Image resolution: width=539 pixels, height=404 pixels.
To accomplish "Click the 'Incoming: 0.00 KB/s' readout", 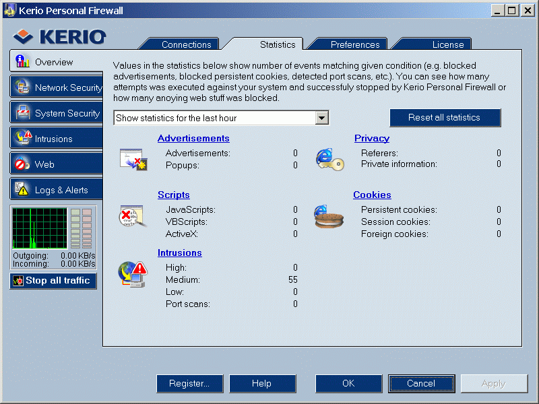I will click(x=54, y=264).
